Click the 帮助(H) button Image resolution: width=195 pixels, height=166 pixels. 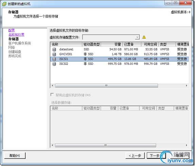[x=15, y=155]
